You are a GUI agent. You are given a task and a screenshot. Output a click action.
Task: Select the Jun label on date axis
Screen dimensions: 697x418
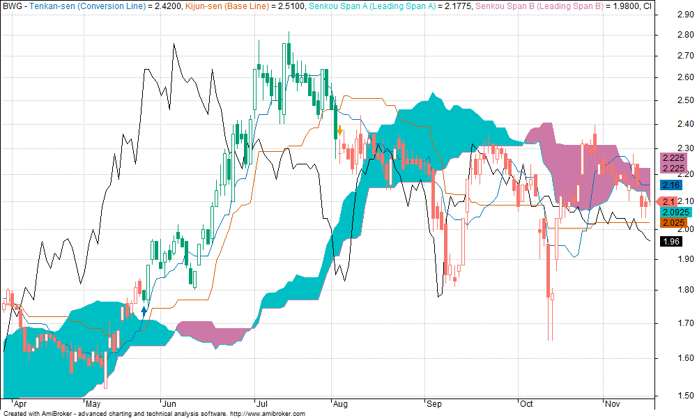168,403
